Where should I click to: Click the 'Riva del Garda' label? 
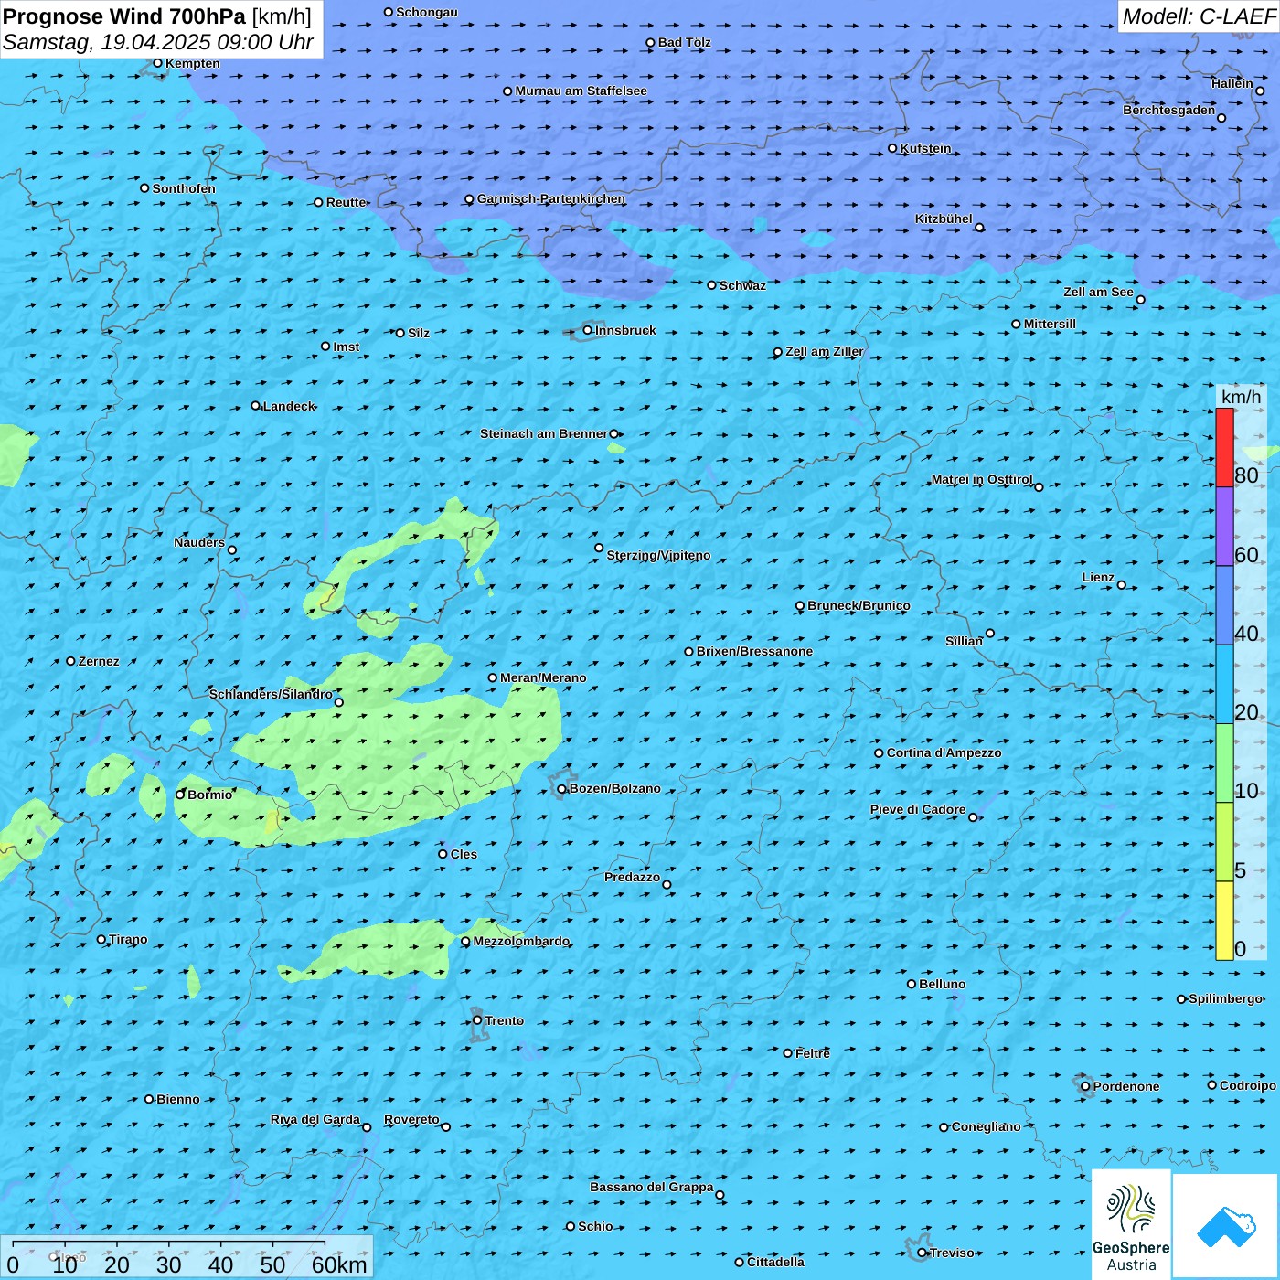tap(315, 1119)
